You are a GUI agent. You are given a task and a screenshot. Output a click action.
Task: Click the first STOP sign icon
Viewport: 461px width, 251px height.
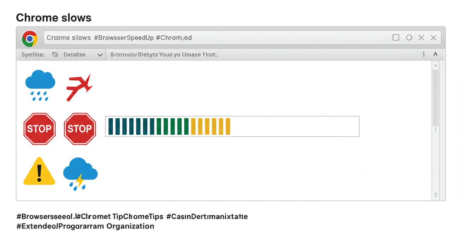[x=40, y=129]
